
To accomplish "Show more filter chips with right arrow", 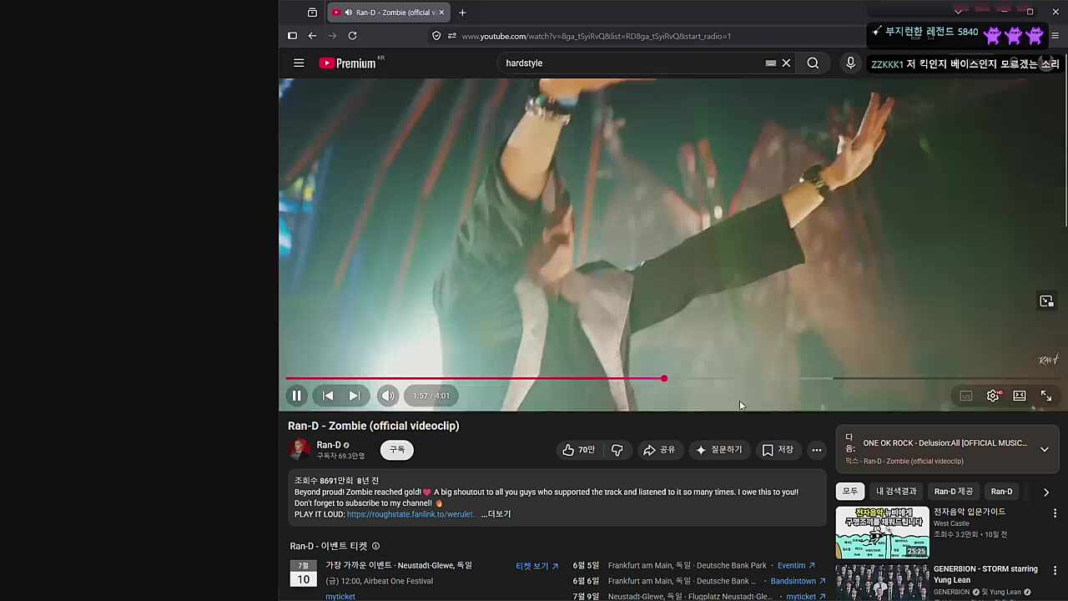I will tap(1046, 492).
